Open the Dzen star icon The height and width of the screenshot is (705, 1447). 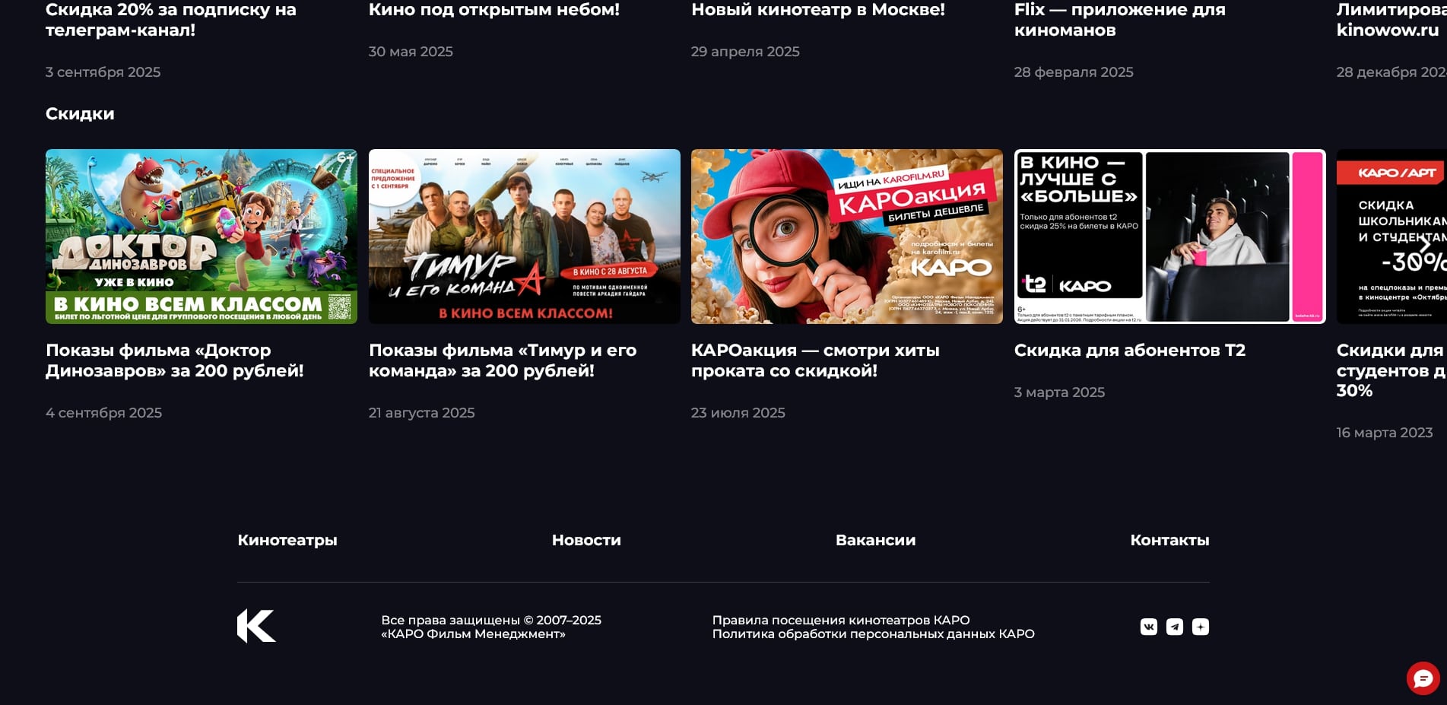pyautogui.click(x=1200, y=627)
